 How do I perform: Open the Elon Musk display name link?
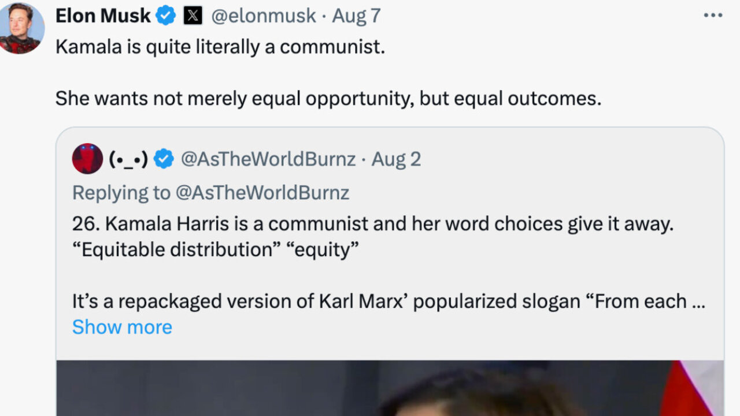(x=103, y=16)
